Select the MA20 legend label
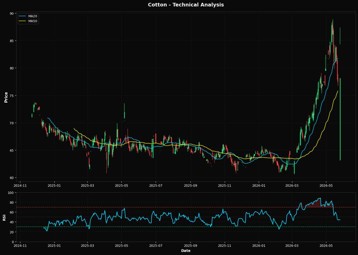This screenshot has width=358, height=255. [x=33, y=16]
